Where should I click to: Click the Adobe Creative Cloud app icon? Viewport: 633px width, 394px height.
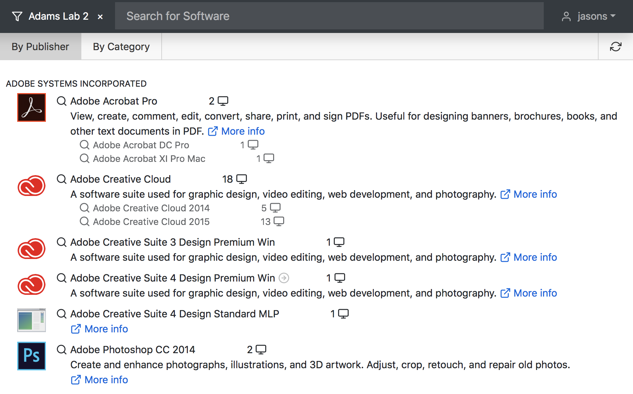point(32,186)
